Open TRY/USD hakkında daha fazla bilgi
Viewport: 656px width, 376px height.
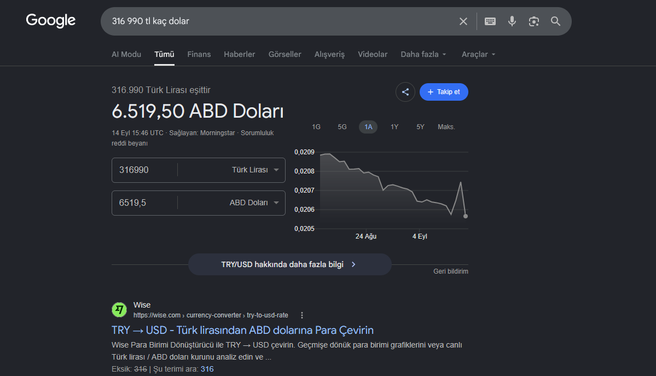[x=289, y=265]
